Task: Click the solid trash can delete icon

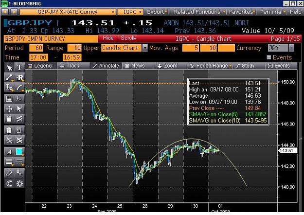Action: [x=9, y=119]
